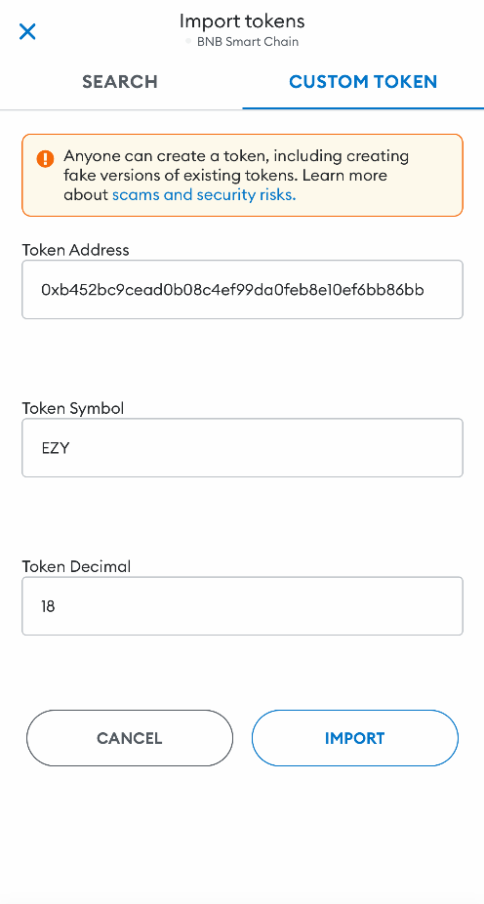
Task: Click the Token Symbol field containing EZY
Action: click(242, 448)
